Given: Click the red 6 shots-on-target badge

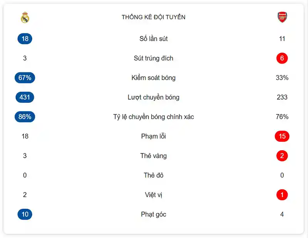Looking at the screenshot, I should tap(282, 58).
